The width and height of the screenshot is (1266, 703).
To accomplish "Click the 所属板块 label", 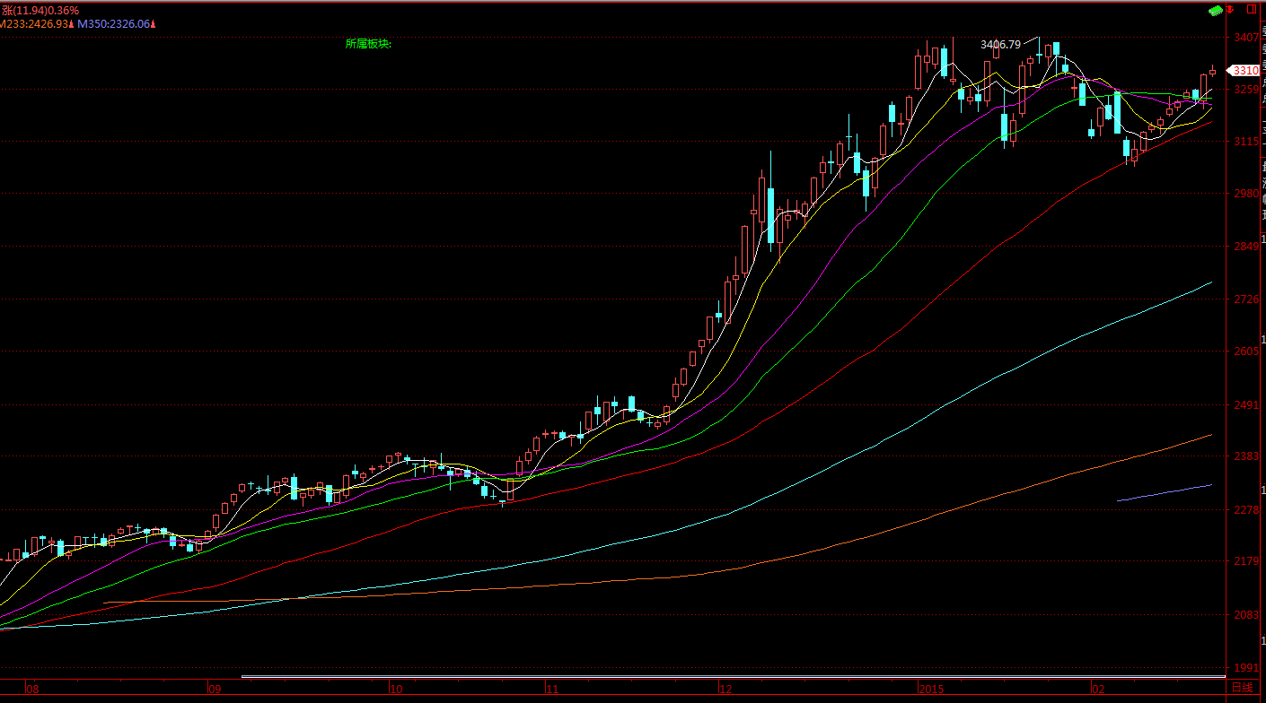I will click(368, 43).
